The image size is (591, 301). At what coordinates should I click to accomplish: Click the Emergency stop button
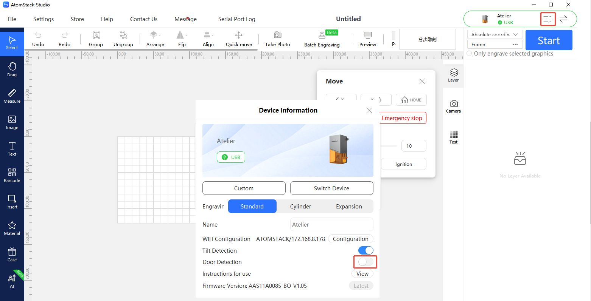[x=402, y=118]
